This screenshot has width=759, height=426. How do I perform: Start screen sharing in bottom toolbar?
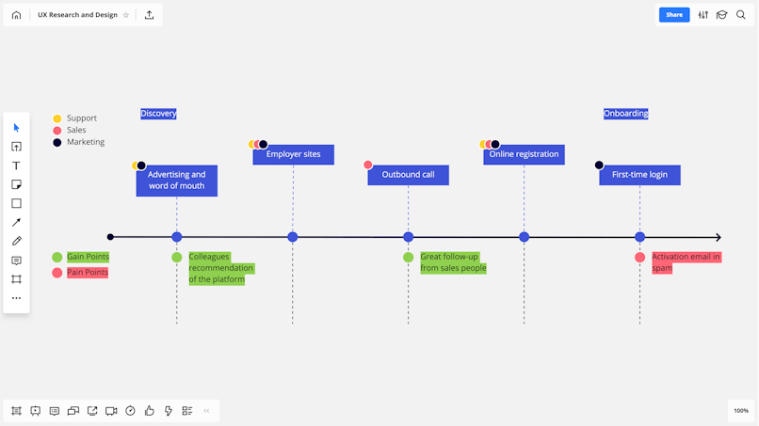point(92,411)
